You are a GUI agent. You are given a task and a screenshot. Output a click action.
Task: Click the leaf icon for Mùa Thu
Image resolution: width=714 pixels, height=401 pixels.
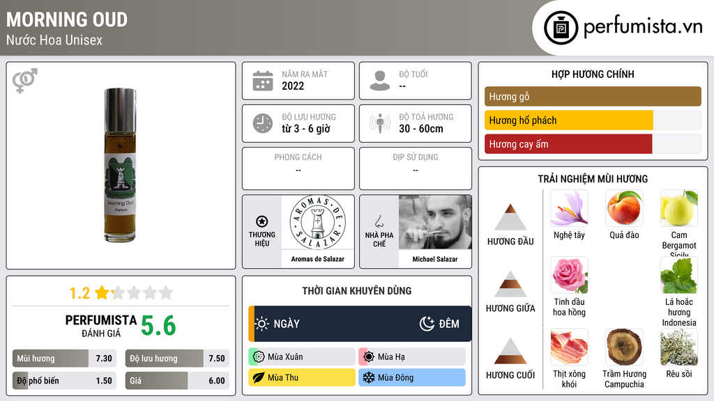point(259,377)
